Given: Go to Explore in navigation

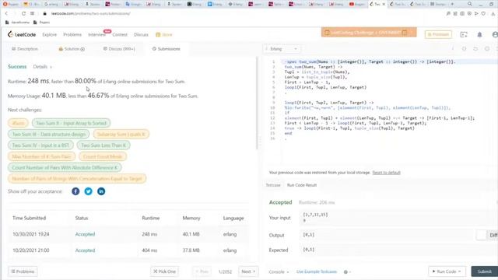Looking at the screenshot, I should pyautogui.click(x=50, y=34).
